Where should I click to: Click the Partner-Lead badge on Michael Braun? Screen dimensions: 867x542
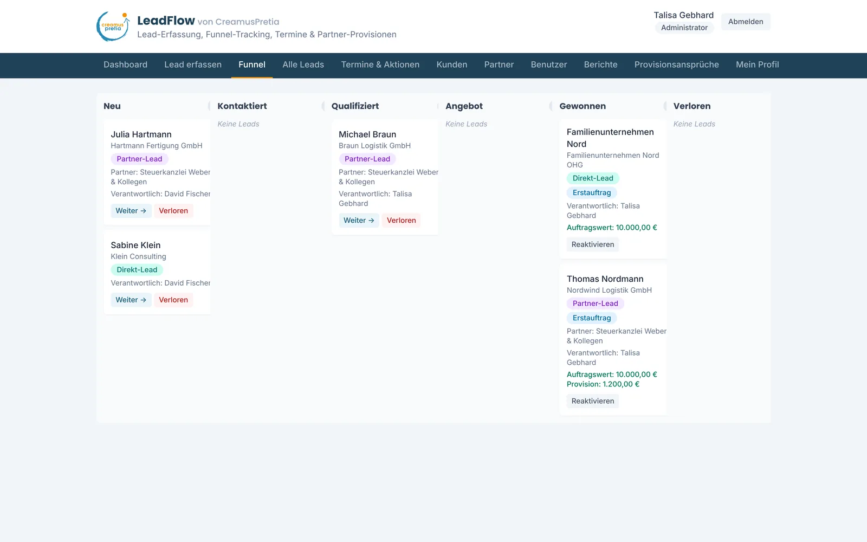pos(367,159)
